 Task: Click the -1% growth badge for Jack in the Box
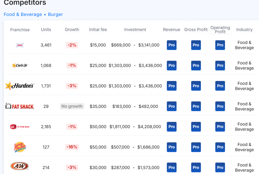coord(72,127)
